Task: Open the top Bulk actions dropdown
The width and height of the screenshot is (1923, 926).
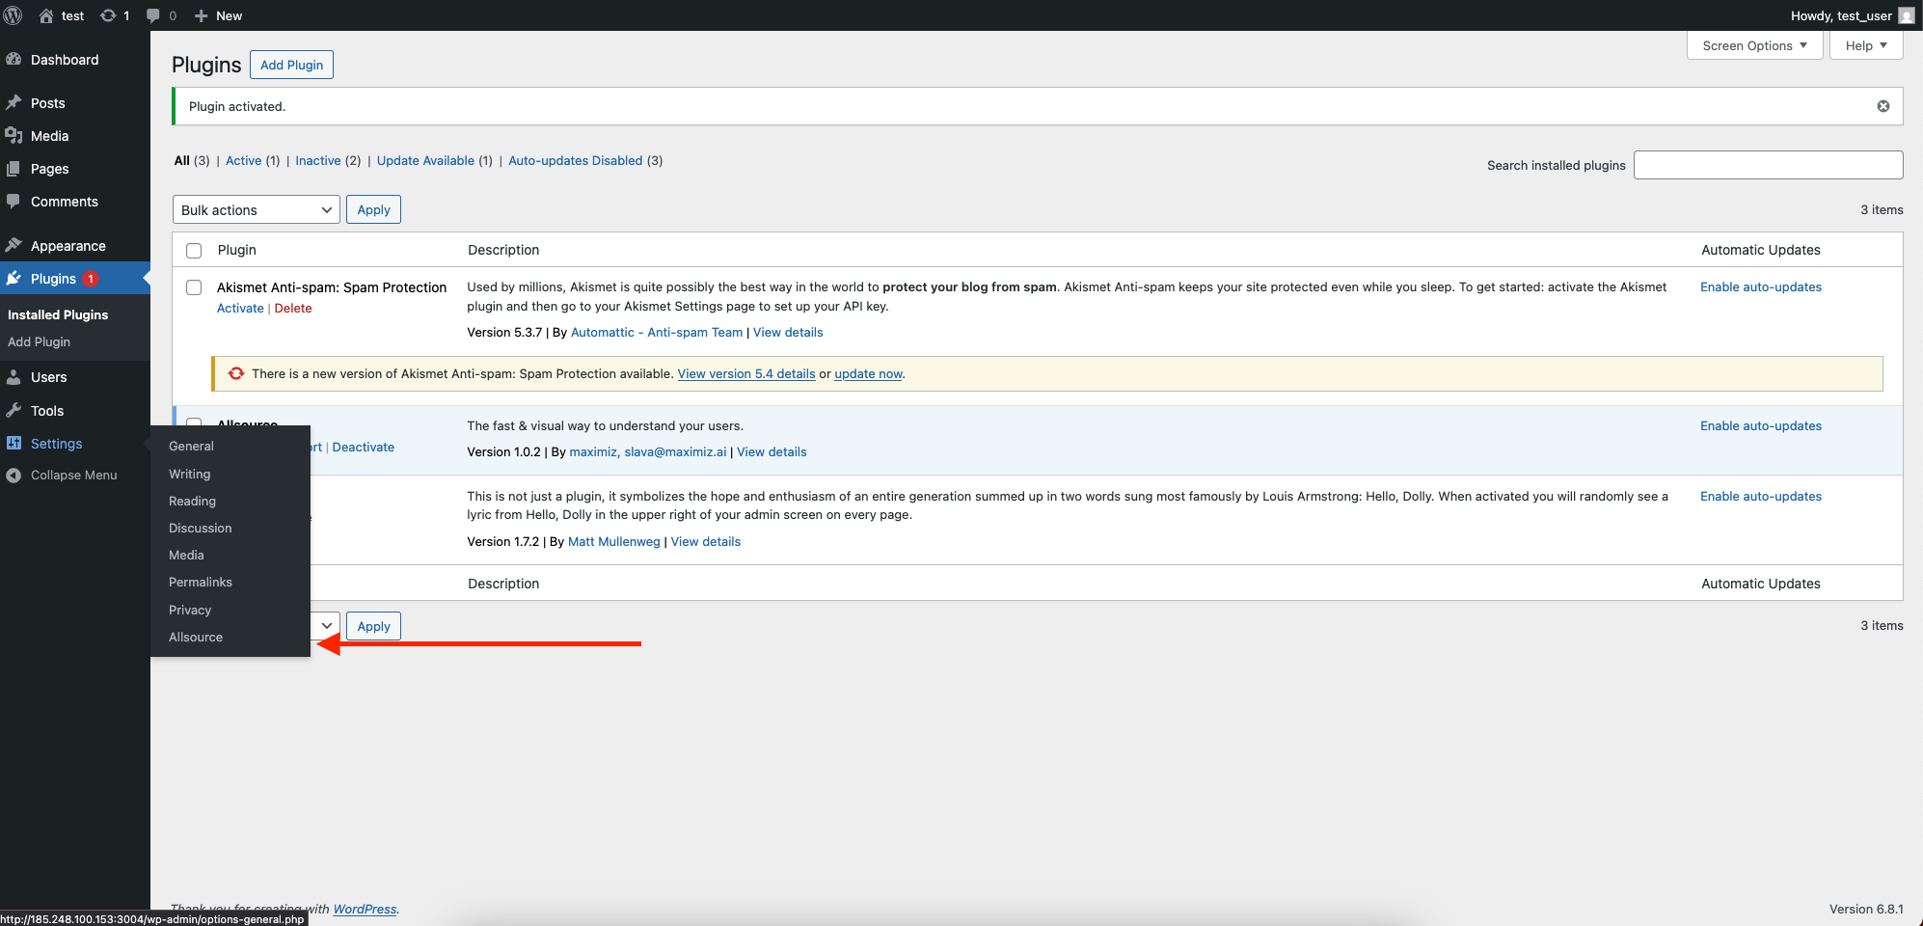Action: click(256, 209)
